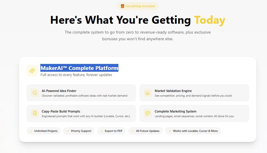
Task: Open the Complete Marketing System card
Action: click(194, 113)
